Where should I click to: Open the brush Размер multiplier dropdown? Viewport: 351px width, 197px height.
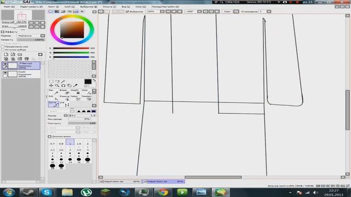pyautogui.click(x=66, y=115)
